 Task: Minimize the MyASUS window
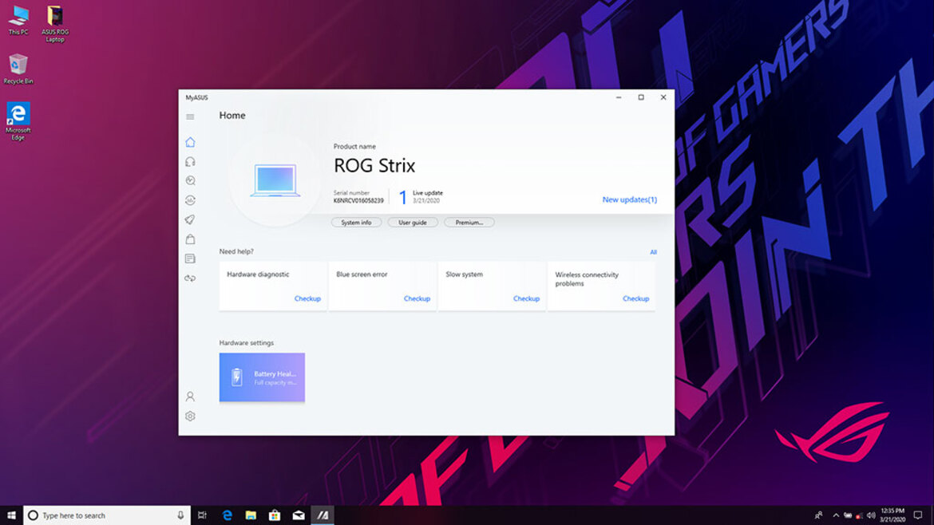tap(619, 97)
